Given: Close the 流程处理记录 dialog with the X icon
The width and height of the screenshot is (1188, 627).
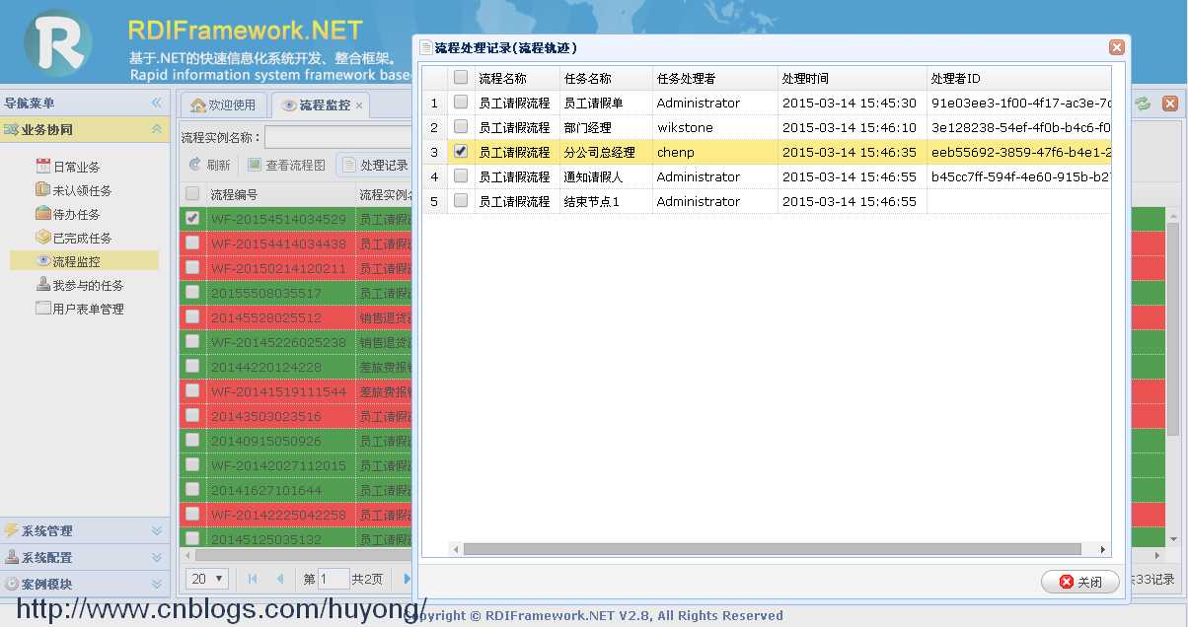Looking at the screenshot, I should (x=1116, y=47).
